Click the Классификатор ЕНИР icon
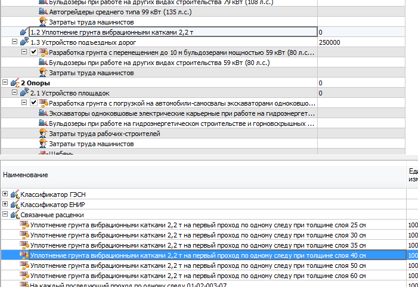 [15, 204]
